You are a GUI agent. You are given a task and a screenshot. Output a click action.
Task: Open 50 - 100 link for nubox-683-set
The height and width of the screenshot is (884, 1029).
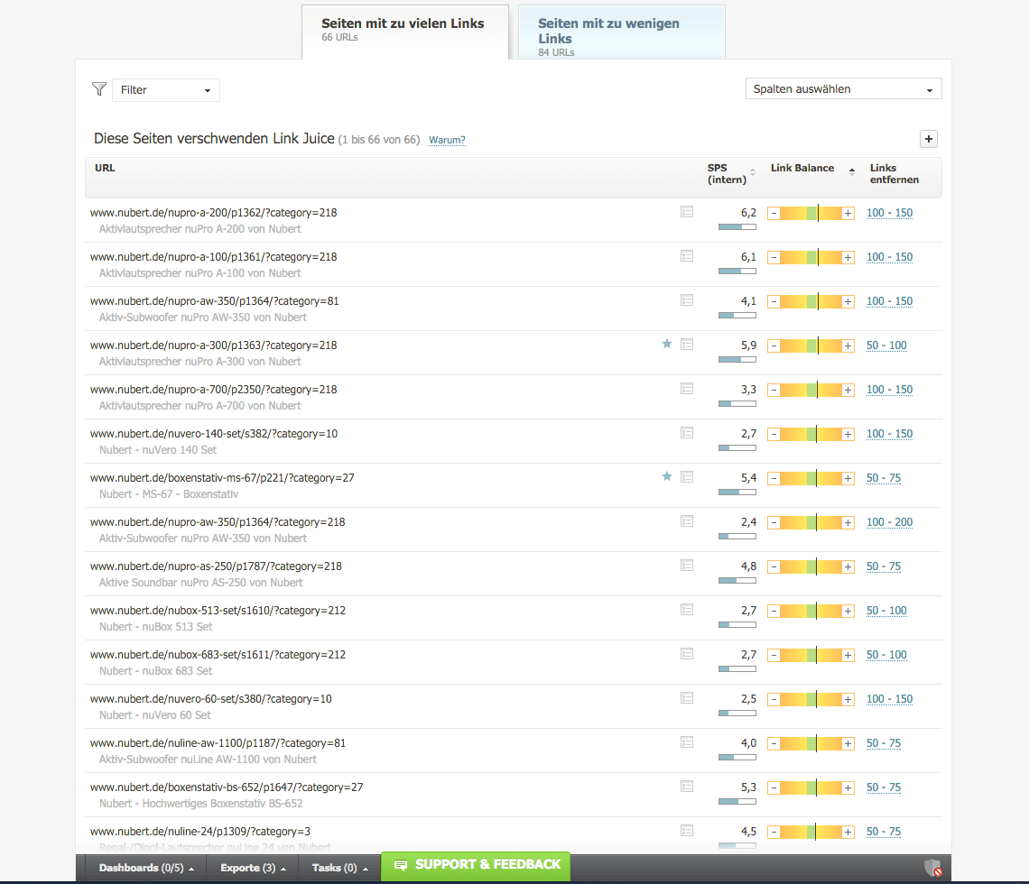[x=886, y=655]
